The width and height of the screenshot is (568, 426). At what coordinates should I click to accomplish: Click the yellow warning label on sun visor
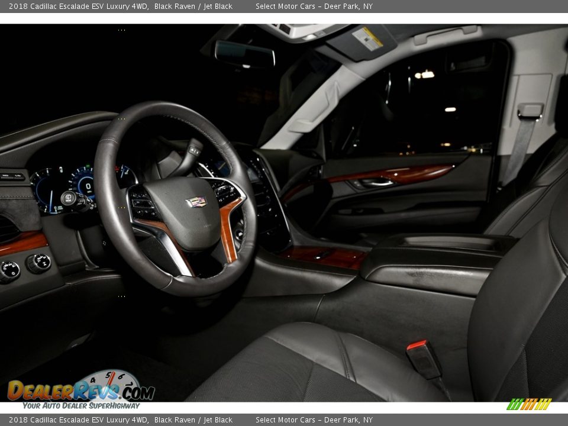[367, 38]
